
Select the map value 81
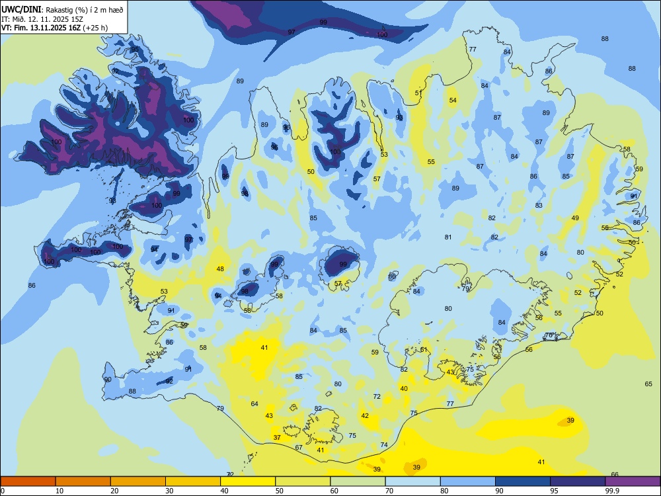[448, 237]
